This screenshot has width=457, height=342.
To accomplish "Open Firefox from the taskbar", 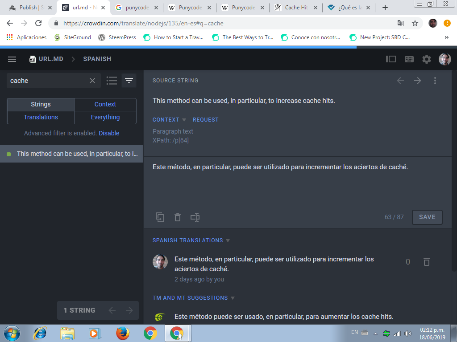I will (122, 333).
